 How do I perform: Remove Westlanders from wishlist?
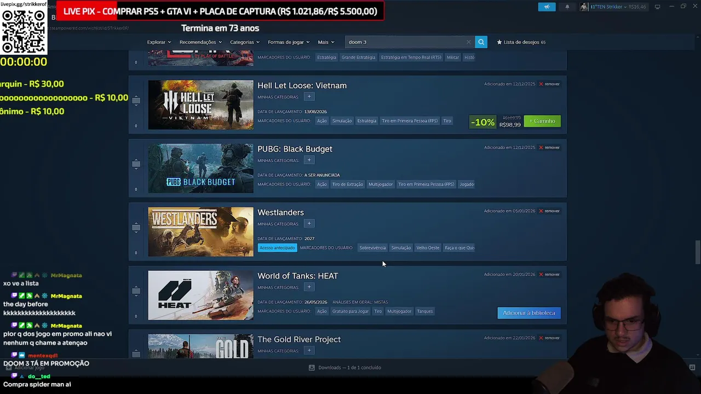click(549, 211)
